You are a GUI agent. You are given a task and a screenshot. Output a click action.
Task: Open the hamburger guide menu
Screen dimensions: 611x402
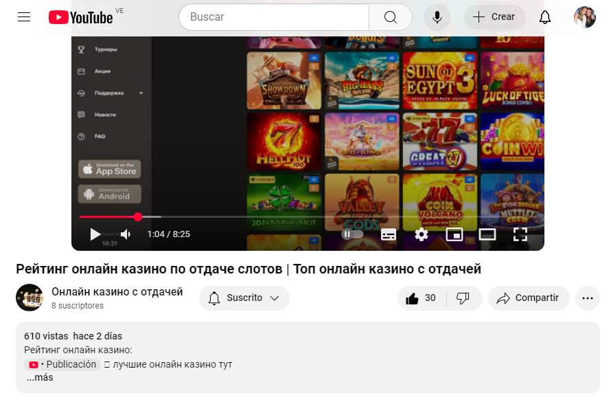tap(24, 16)
